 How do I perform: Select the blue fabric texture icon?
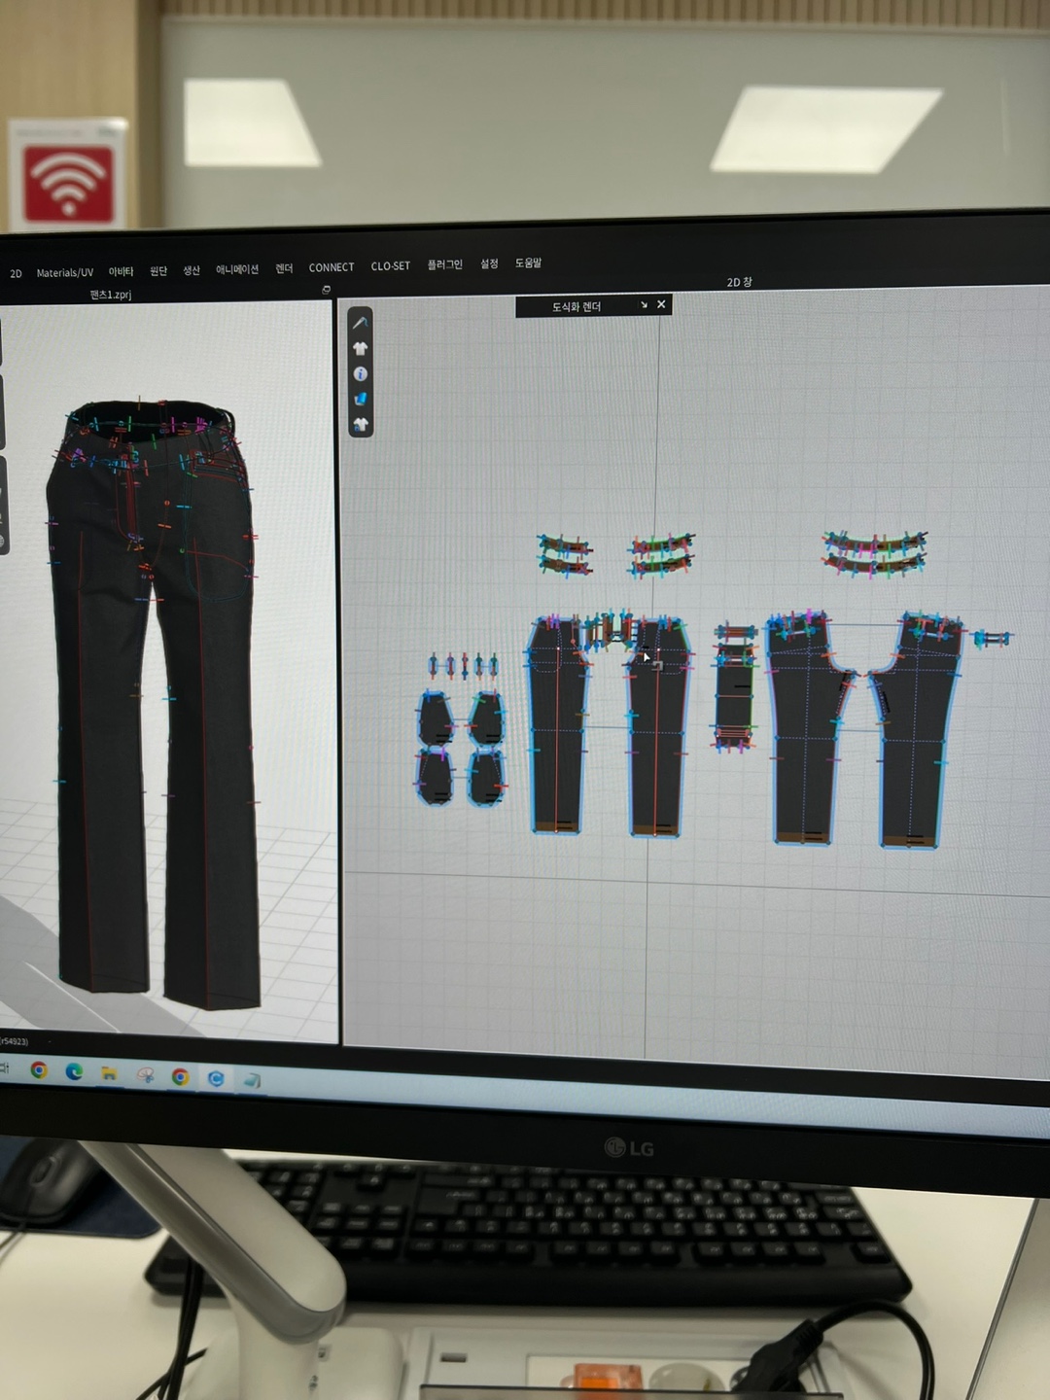tap(360, 399)
